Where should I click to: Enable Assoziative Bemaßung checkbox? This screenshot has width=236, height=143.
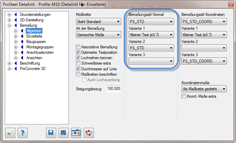coord(78,47)
